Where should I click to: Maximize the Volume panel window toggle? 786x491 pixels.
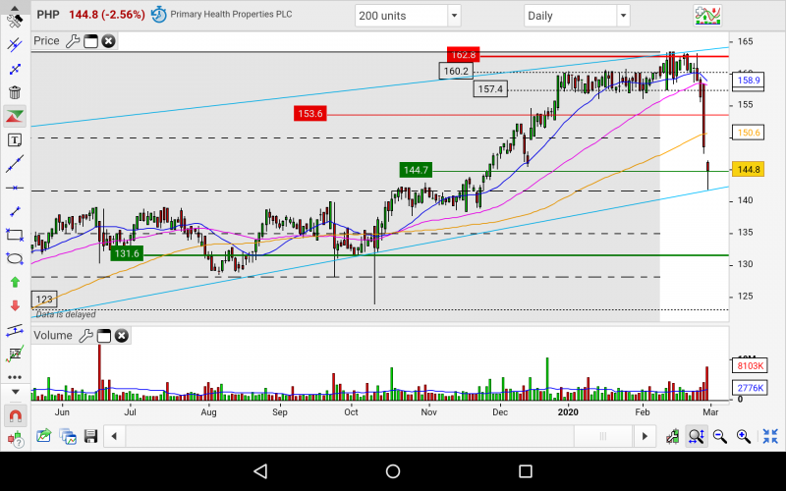pyautogui.click(x=103, y=336)
